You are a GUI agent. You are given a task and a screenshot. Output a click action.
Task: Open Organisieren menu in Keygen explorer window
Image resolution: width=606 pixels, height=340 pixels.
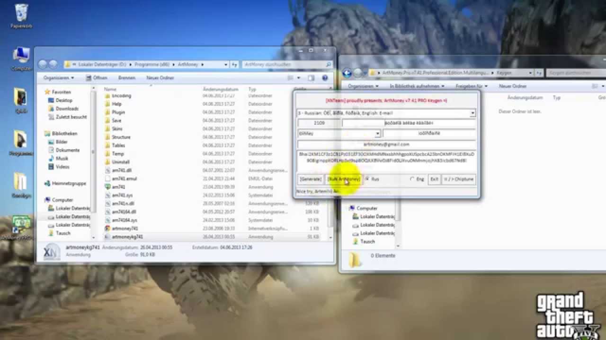click(x=363, y=86)
